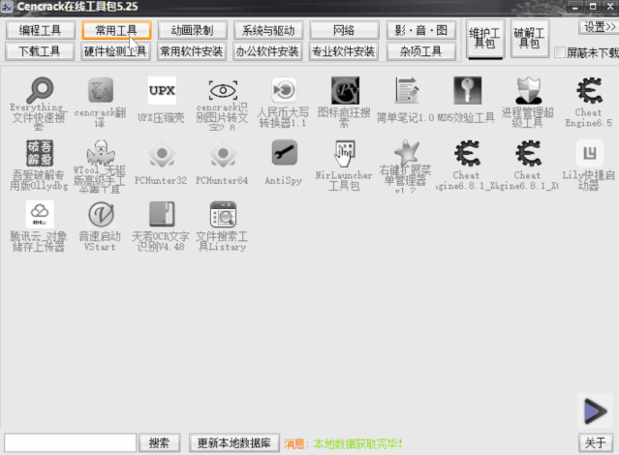Click the 搜索 search button
619x455 pixels.
[159, 443]
